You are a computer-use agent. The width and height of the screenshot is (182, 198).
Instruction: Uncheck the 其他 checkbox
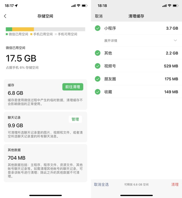[98, 53]
